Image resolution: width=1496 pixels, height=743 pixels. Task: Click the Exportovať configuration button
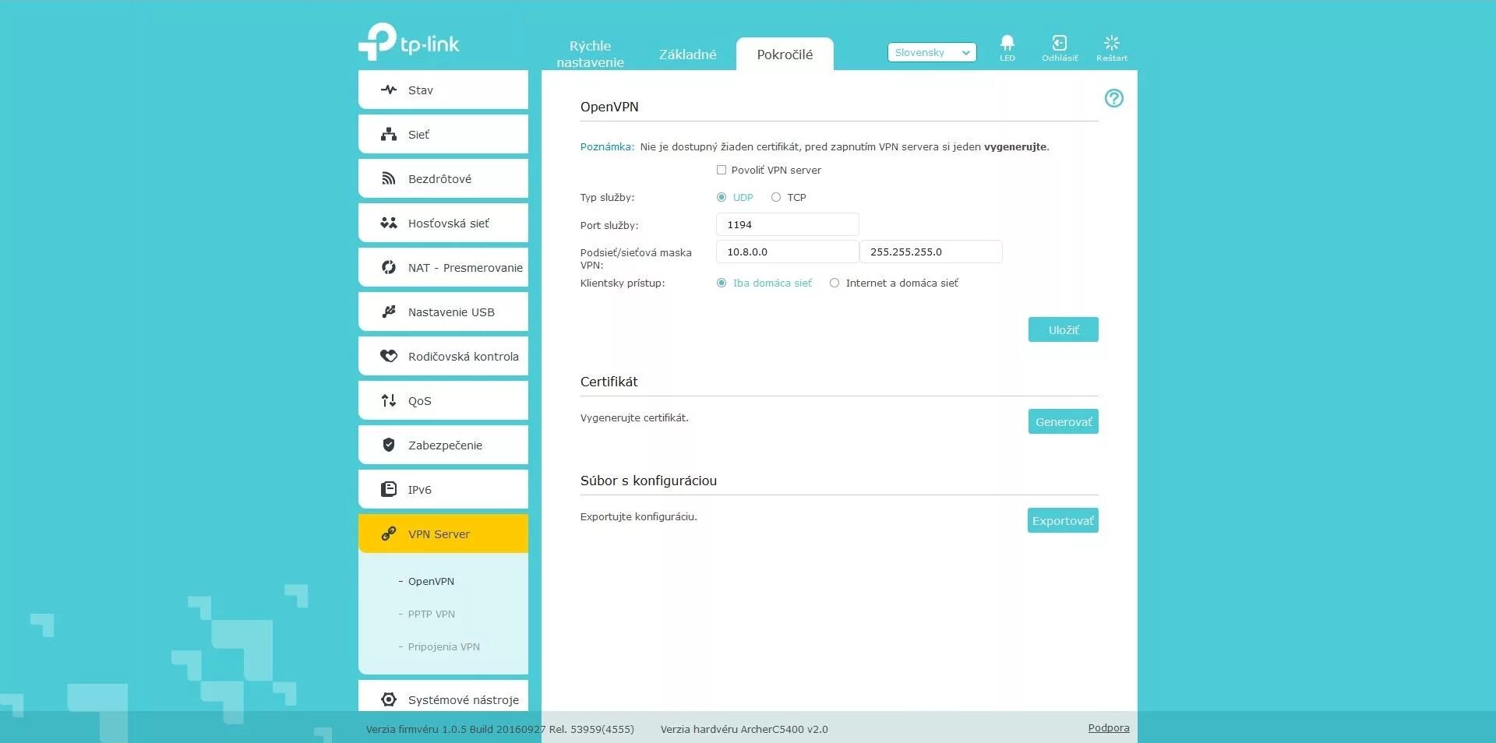(x=1063, y=520)
